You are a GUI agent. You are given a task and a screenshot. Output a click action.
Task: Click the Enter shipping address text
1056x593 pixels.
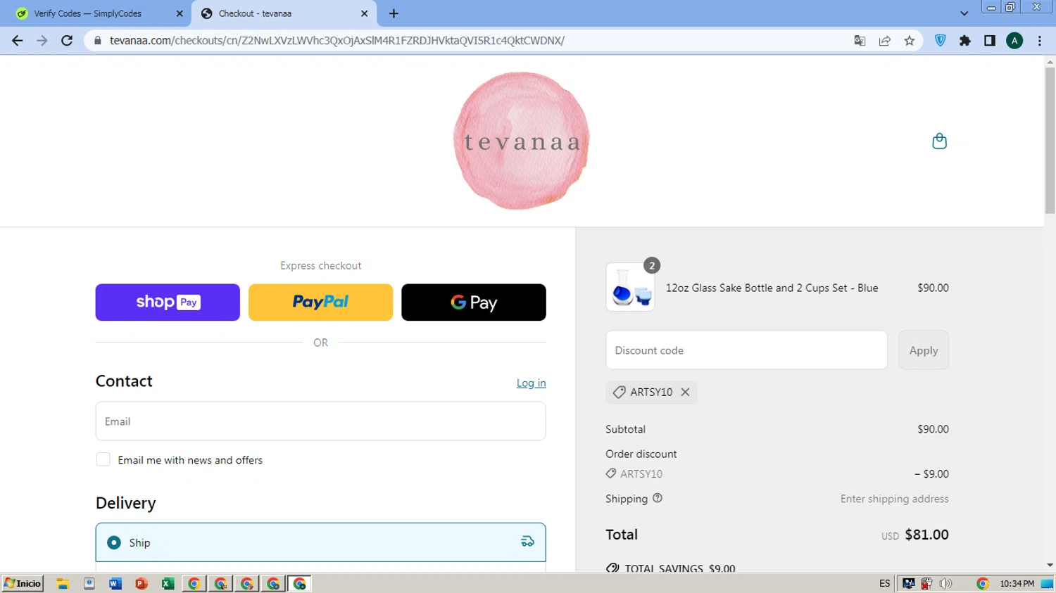pyautogui.click(x=894, y=499)
